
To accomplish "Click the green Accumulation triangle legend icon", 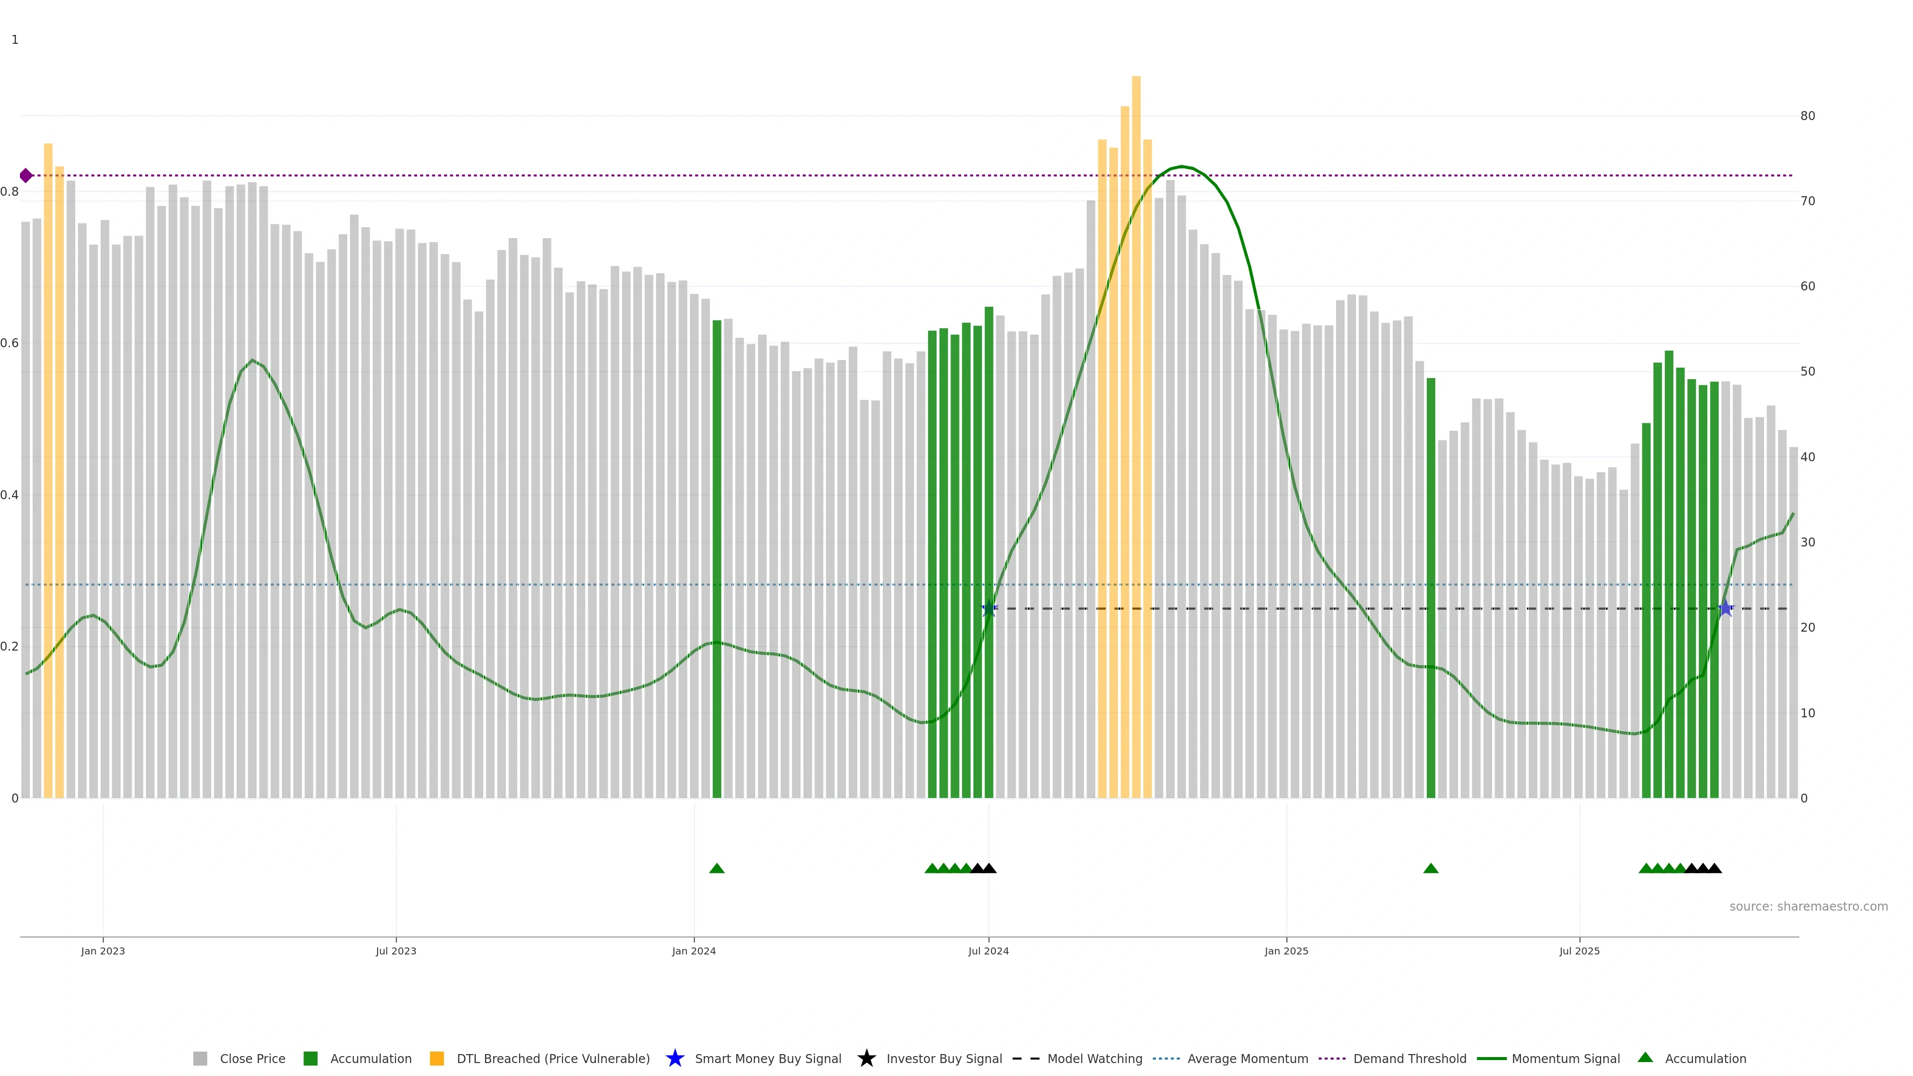I will [1645, 1058].
